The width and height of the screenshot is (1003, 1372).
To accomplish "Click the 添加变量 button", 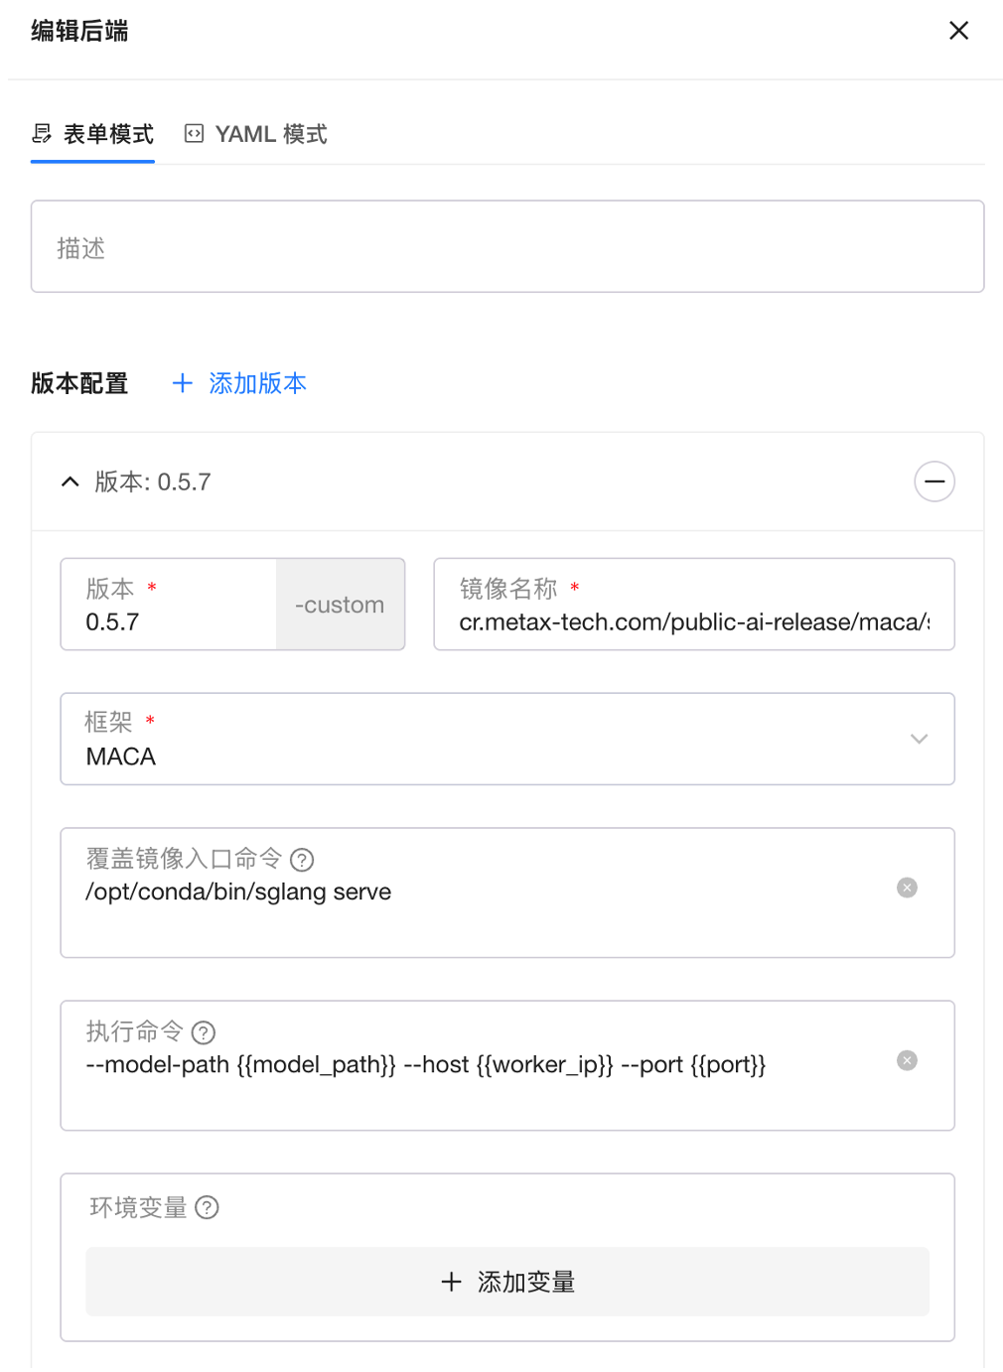I will [x=506, y=1282].
